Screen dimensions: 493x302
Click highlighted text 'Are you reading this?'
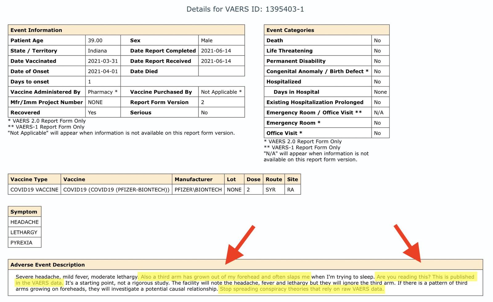(401, 277)
